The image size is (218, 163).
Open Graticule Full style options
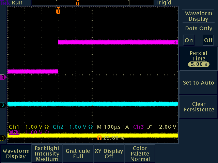(78, 153)
